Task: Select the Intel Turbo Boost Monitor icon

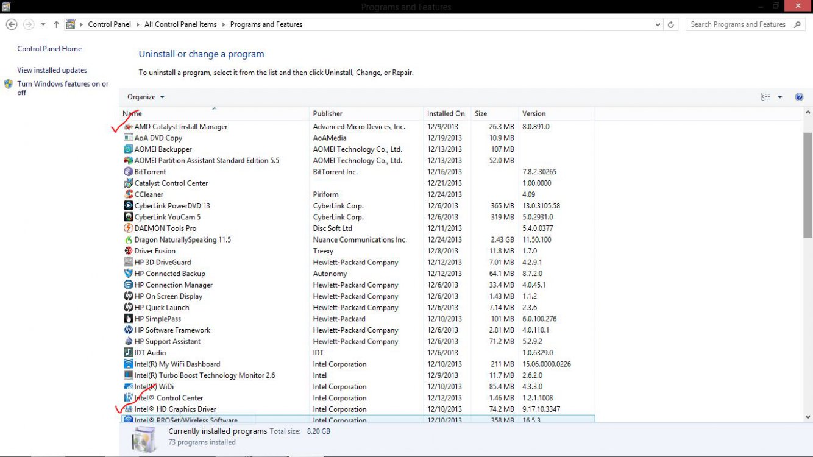Action: click(x=129, y=375)
